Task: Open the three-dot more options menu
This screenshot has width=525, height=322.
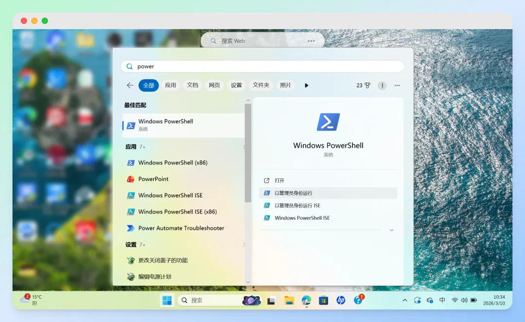Action: point(397,85)
